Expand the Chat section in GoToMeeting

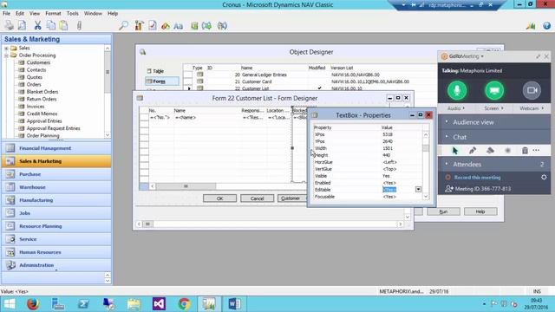494,137
